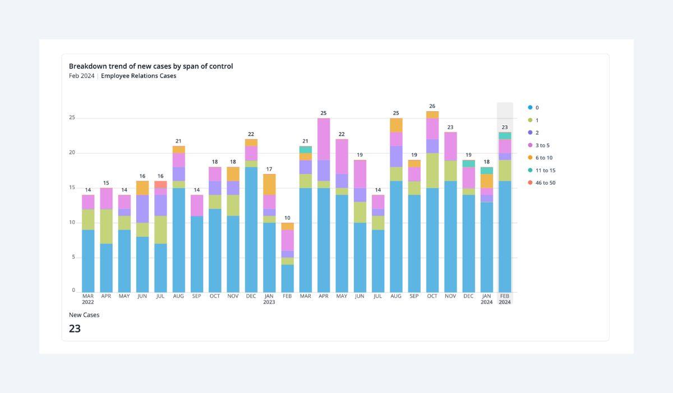This screenshot has height=393, width=673.
Task: Click the AUG 2022 bar labeled 21
Action: (x=179, y=219)
